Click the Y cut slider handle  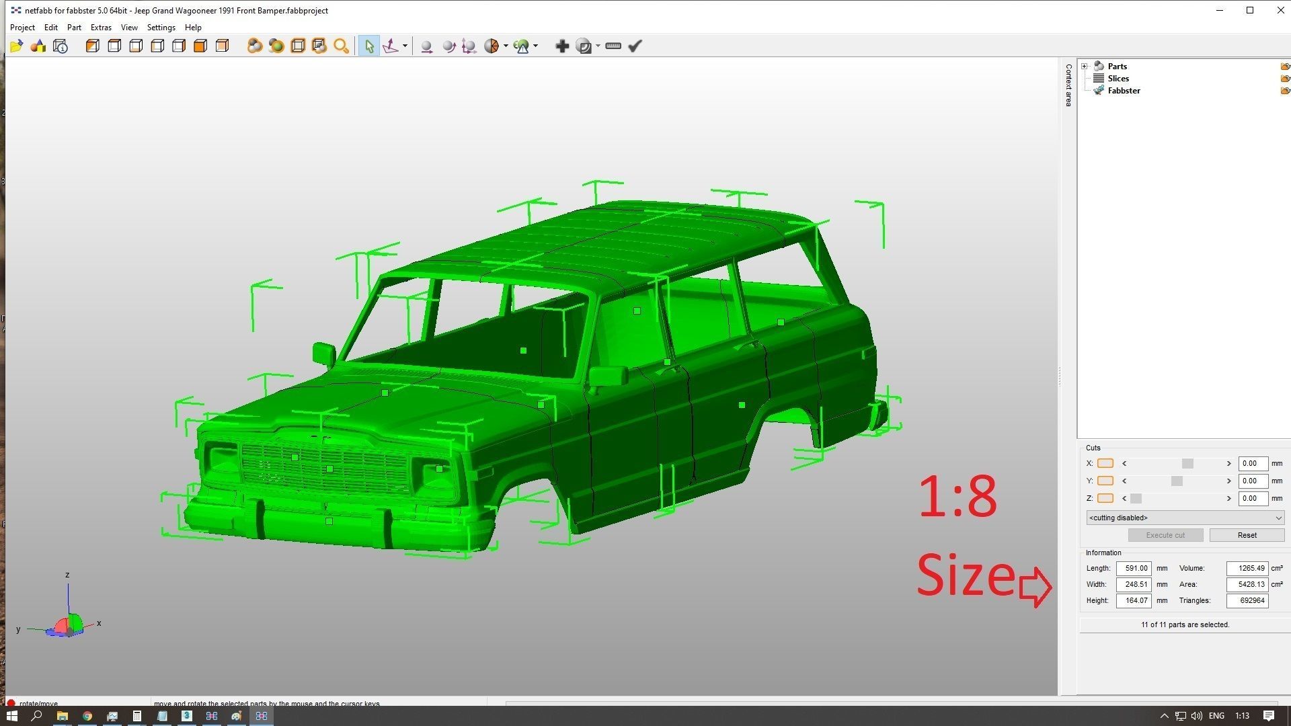[x=1177, y=481]
